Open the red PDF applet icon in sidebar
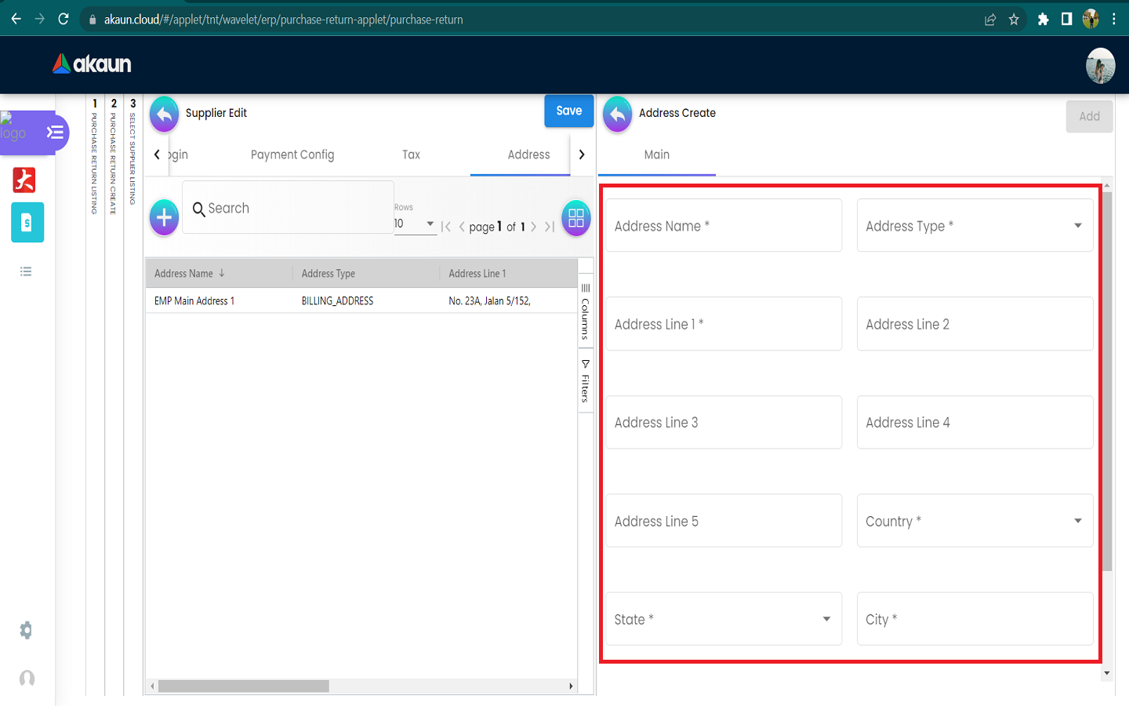Screen dimensions: 1129x706 click(24, 180)
